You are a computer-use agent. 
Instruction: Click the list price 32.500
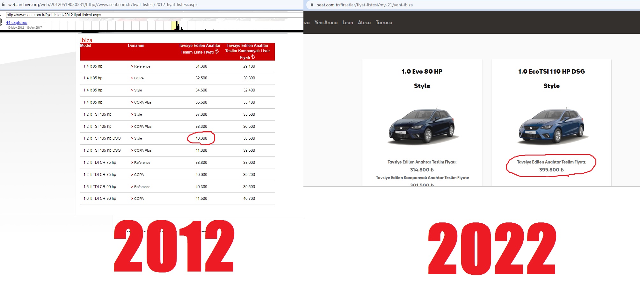tap(201, 78)
